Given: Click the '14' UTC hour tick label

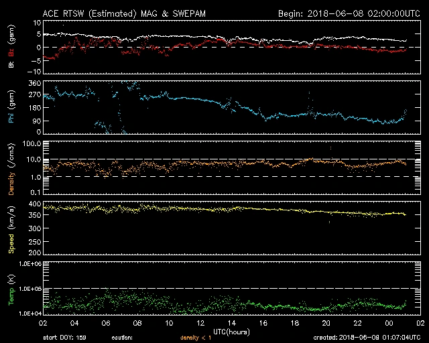Looking at the screenshot, I should [232, 323].
